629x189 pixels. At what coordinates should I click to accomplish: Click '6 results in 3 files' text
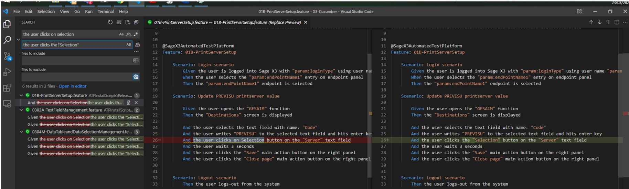coord(39,86)
